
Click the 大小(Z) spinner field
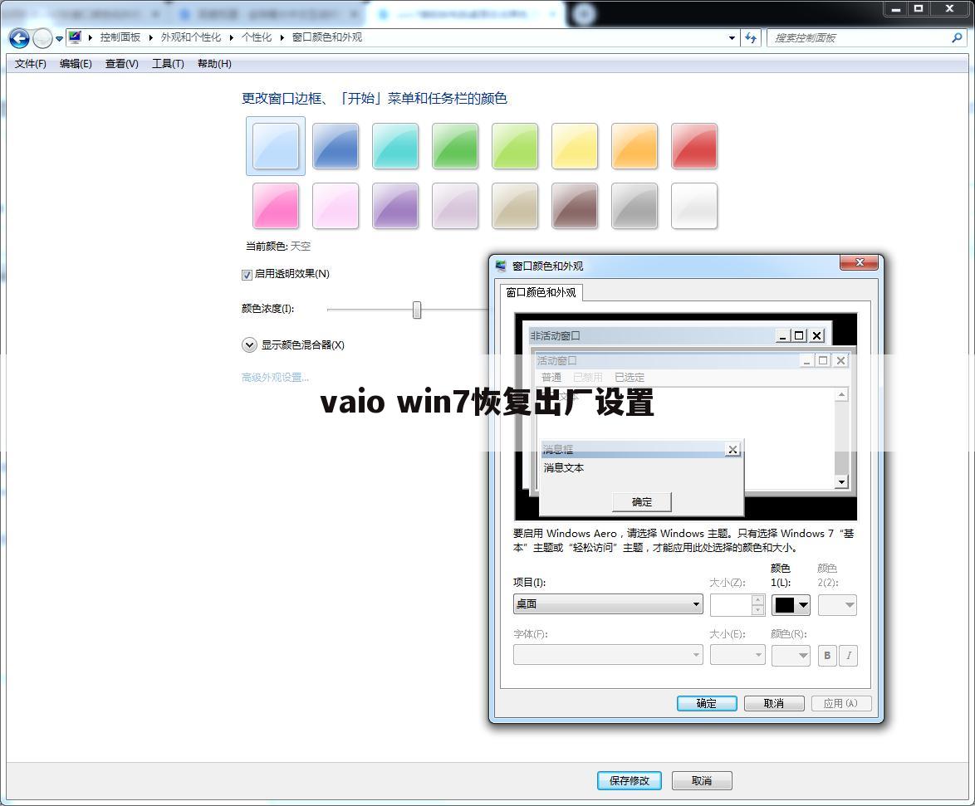click(x=737, y=604)
